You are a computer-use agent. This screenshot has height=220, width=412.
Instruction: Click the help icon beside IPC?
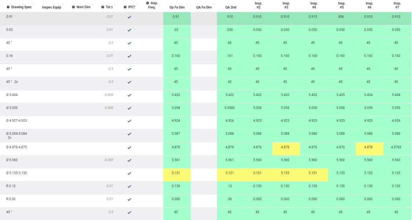(x=125, y=7)
